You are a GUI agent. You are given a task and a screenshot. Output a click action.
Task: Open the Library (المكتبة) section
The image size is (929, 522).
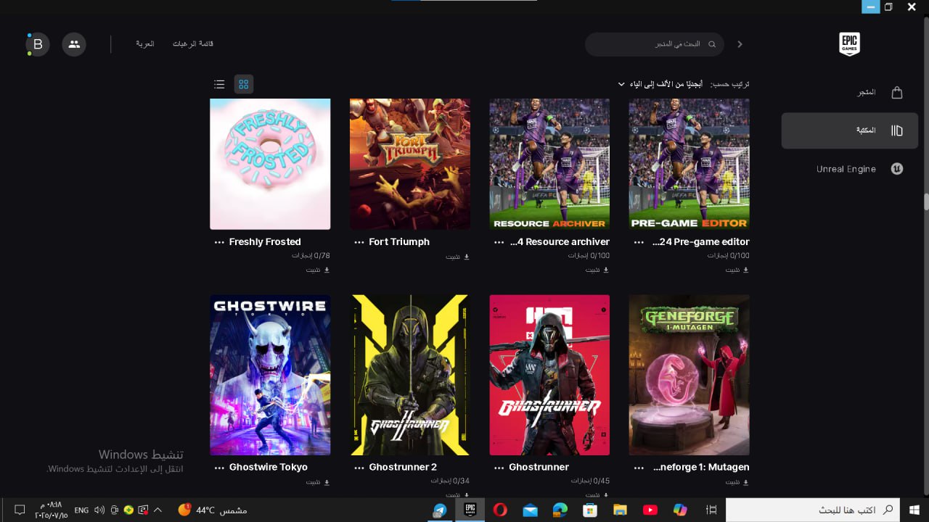pyautogui.click(x=850, y=130)
